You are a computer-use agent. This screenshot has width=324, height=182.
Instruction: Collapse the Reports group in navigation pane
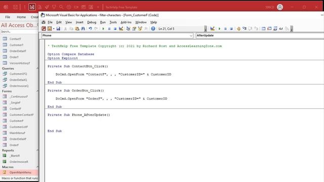[37, 151]
